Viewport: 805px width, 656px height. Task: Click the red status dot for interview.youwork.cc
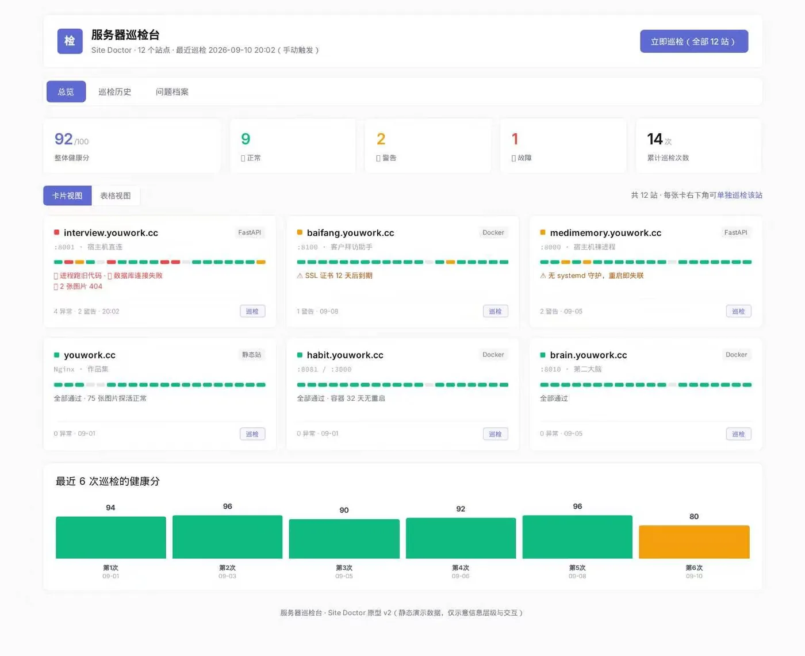pyautogui.click(x=56, y=232)
